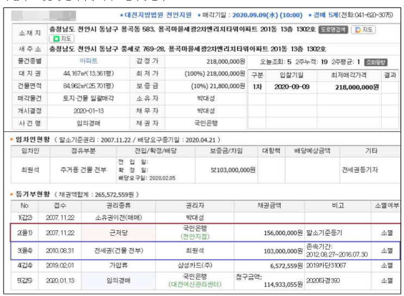Click the 조회동향 button

pos(376,62)
